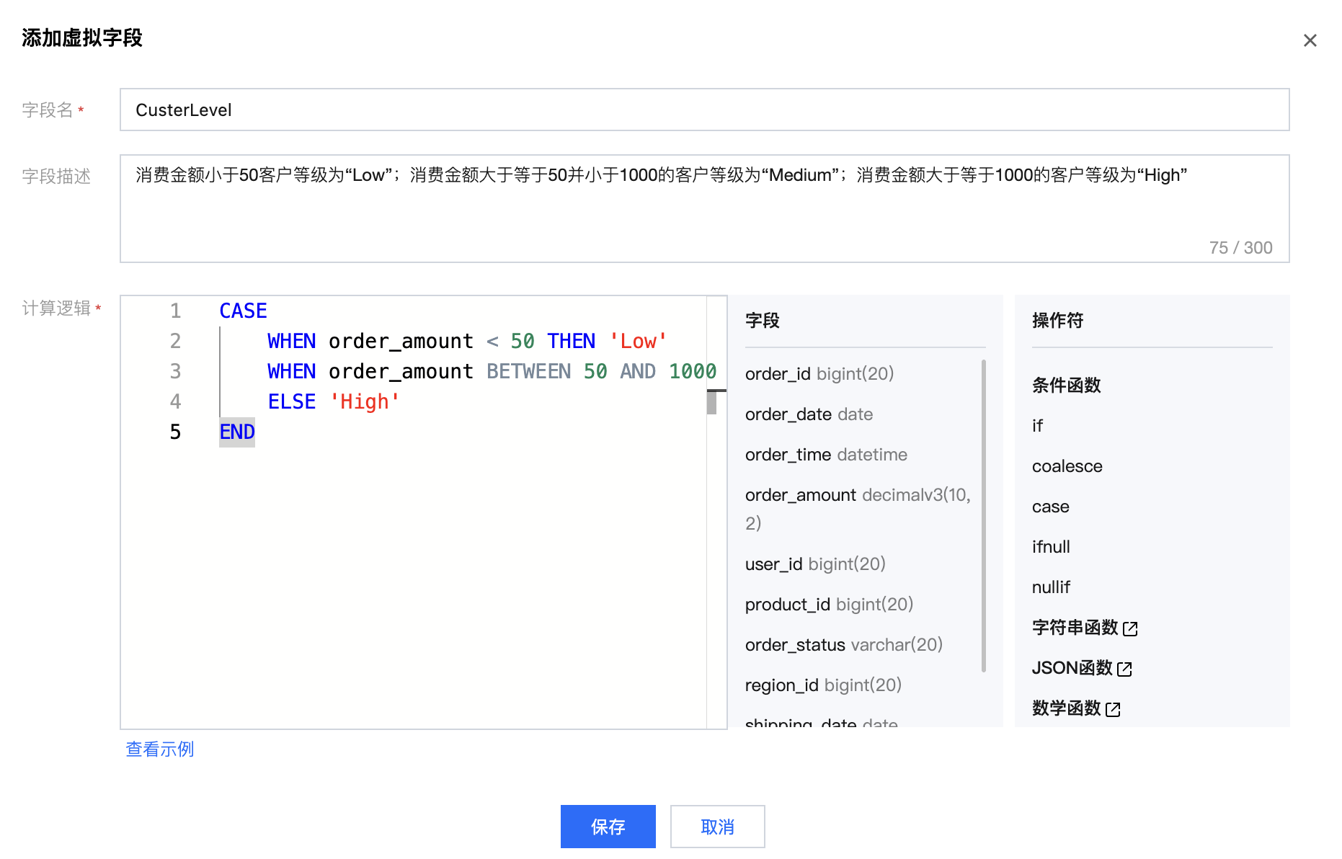
Task: Close the 添加虚拟字段 dialog
Action: click(x=1310, y=40)
